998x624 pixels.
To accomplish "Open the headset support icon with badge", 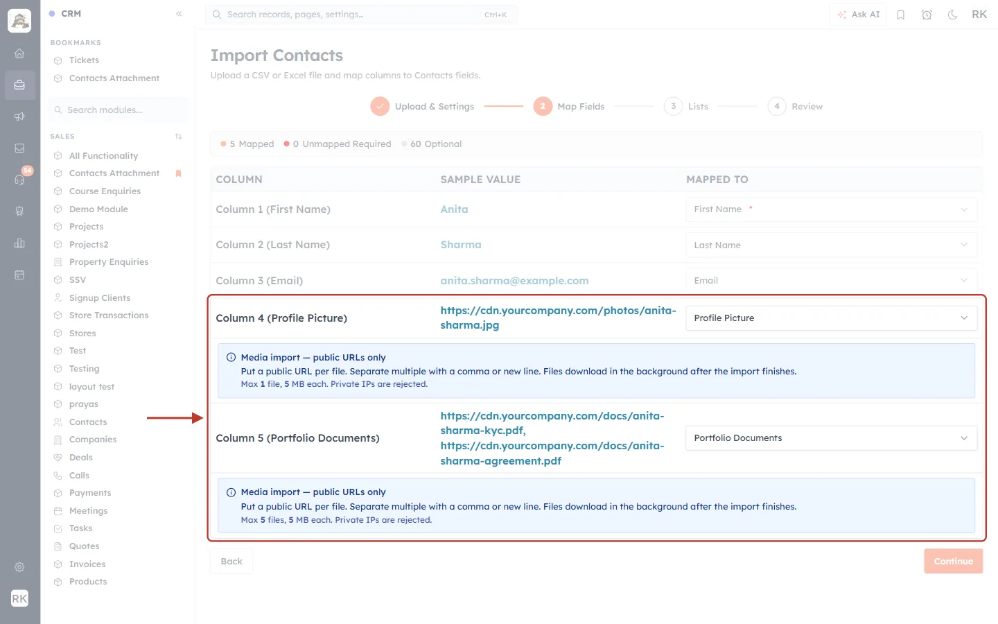I will click(x=19, y=180).
